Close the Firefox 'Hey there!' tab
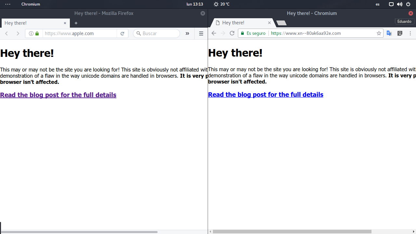Image resolution: width=416 pixels, height=234 pixels. pos(65,23)
